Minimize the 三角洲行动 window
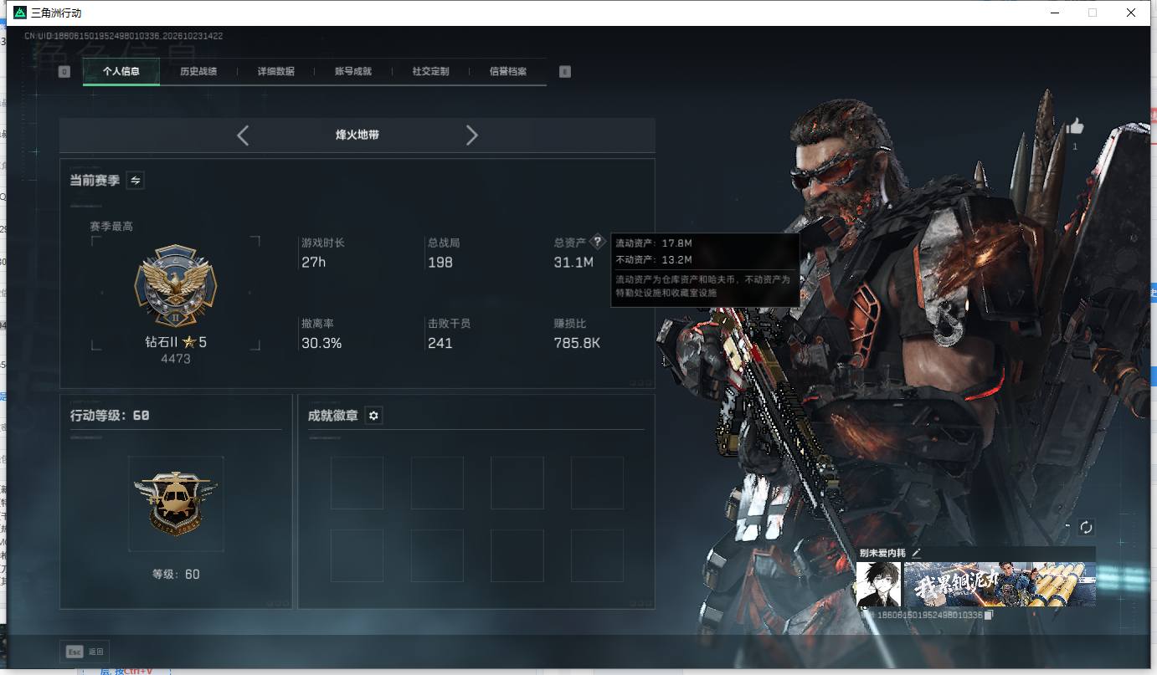Viewport: 1157px width, 675px height. 1054,13
